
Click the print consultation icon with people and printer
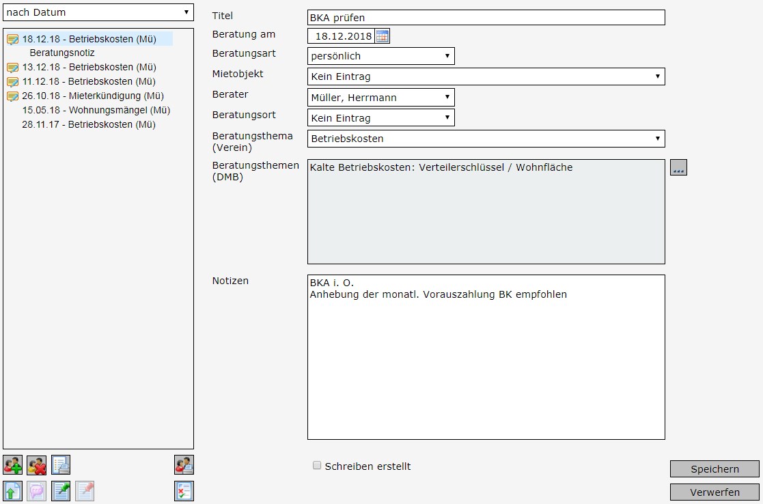click(184, 465)
